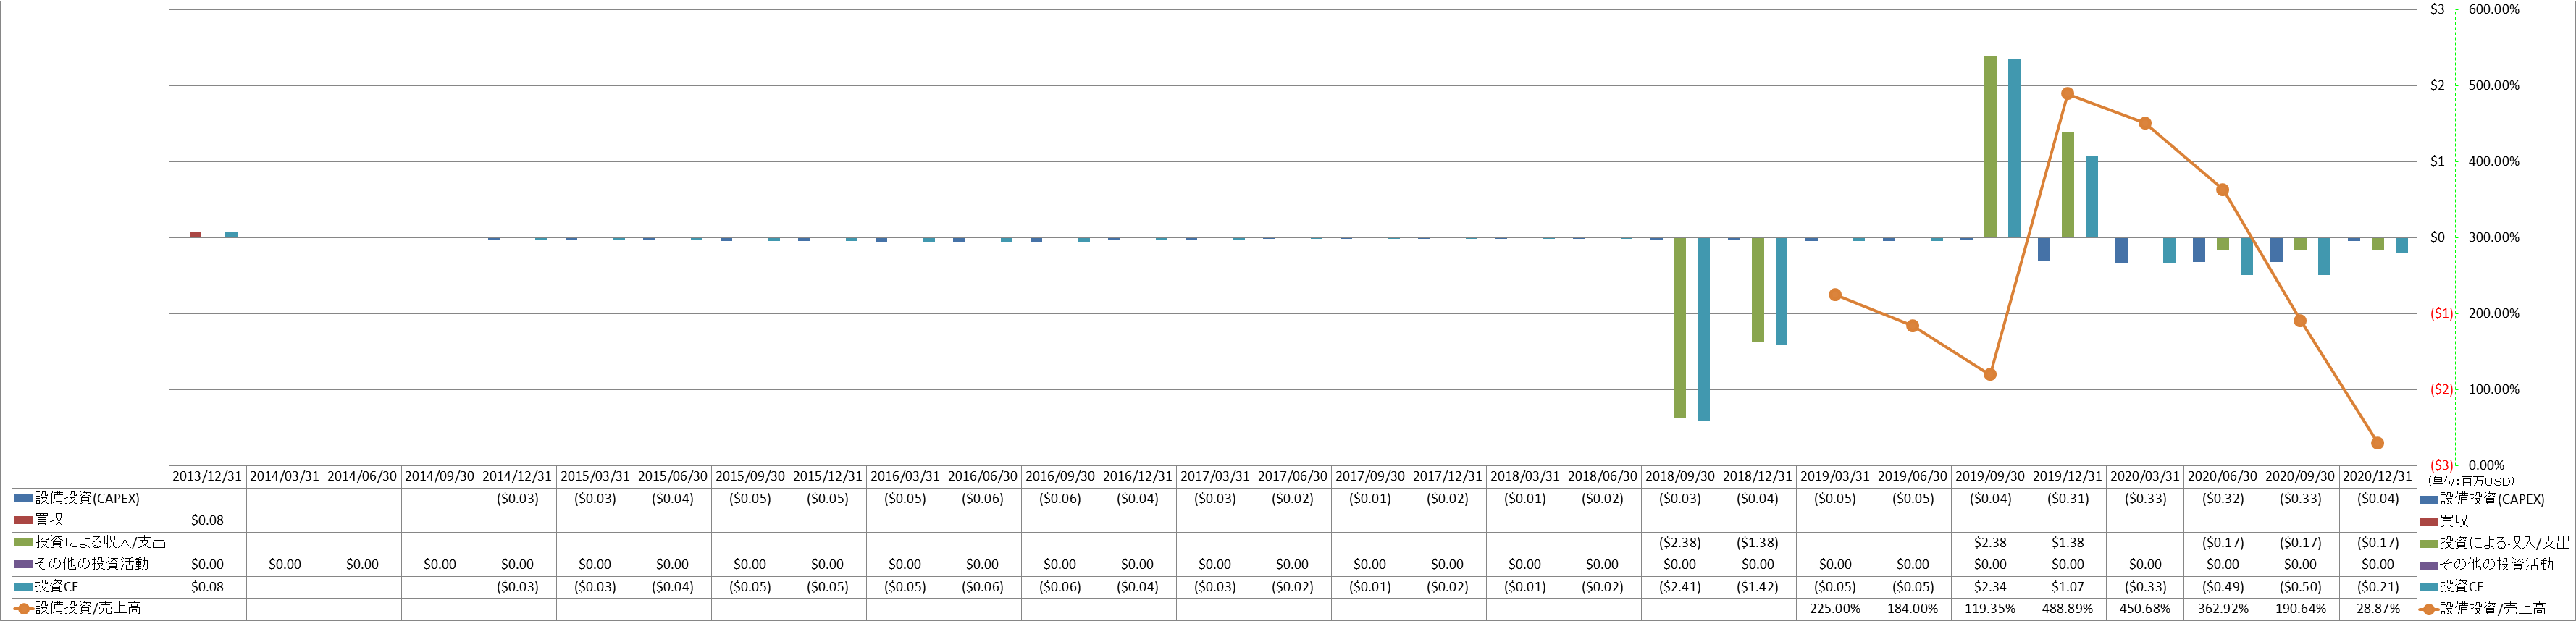Click the 28.87% cell under 2020/12/31

tap(2378, 608)
